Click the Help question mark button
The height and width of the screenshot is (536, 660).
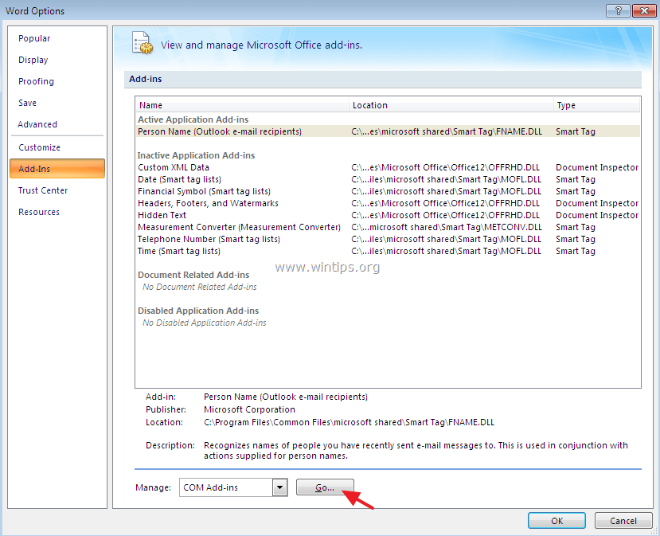[618, 10]
